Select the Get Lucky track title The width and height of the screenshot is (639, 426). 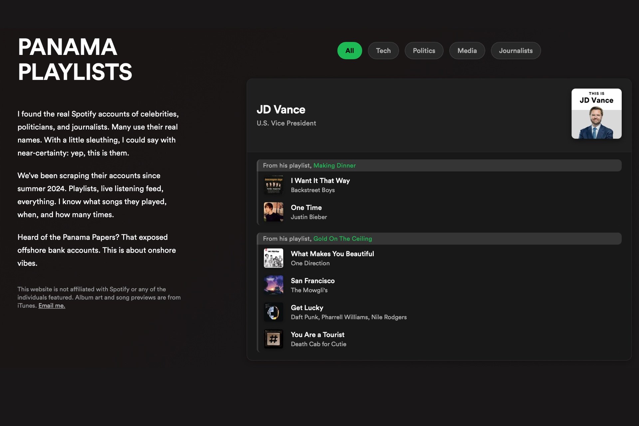(x=307, y=308)
